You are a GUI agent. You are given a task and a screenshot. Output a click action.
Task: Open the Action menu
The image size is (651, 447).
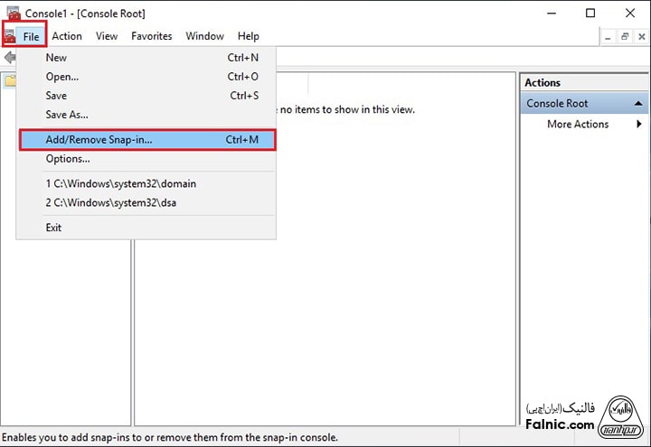pos(67,36)
